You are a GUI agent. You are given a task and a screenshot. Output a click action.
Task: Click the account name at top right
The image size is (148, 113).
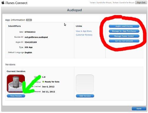[x=112, y=3]
